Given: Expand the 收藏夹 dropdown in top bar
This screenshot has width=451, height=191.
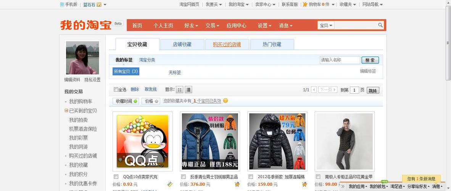Looking at the screenshot, I should coord(348,4).
